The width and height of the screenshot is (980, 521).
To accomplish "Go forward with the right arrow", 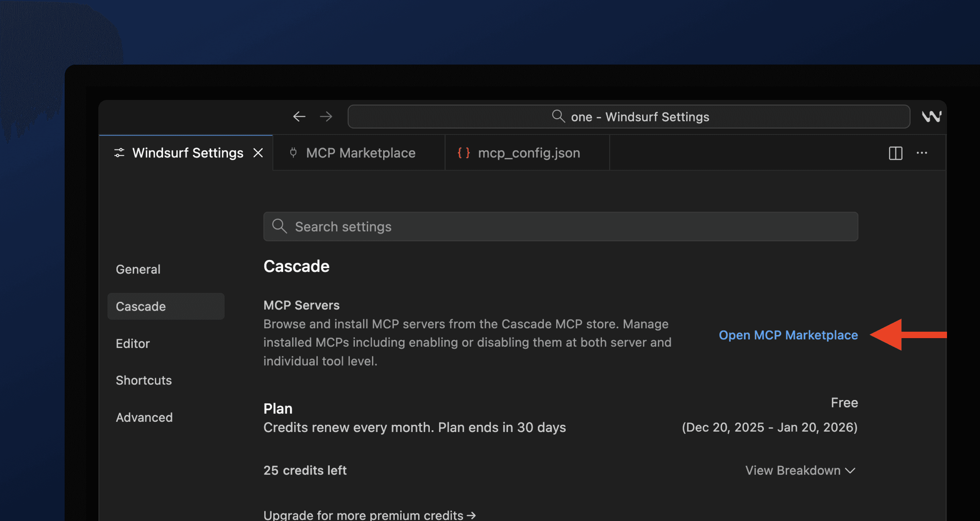I will [326, 116].
